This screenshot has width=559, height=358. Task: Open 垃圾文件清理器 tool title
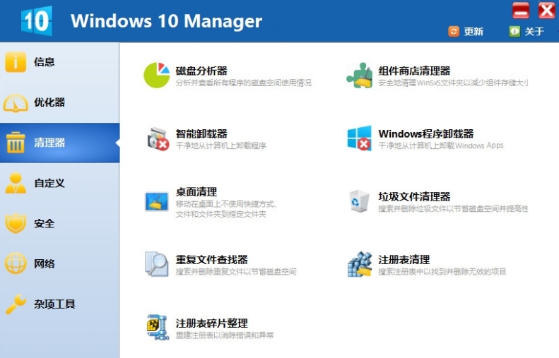tap(414, 196)
